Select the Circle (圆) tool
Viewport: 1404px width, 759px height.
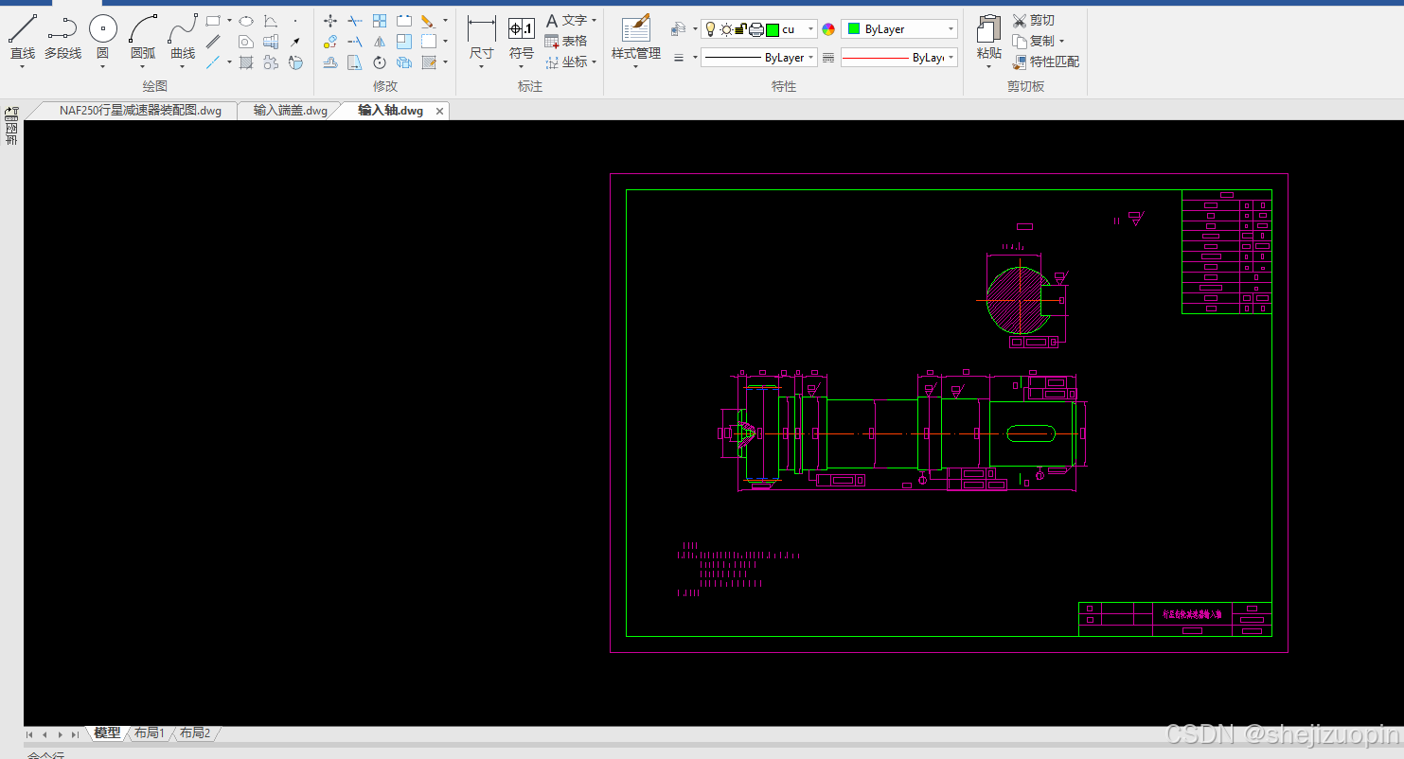[x=102, y=37]
